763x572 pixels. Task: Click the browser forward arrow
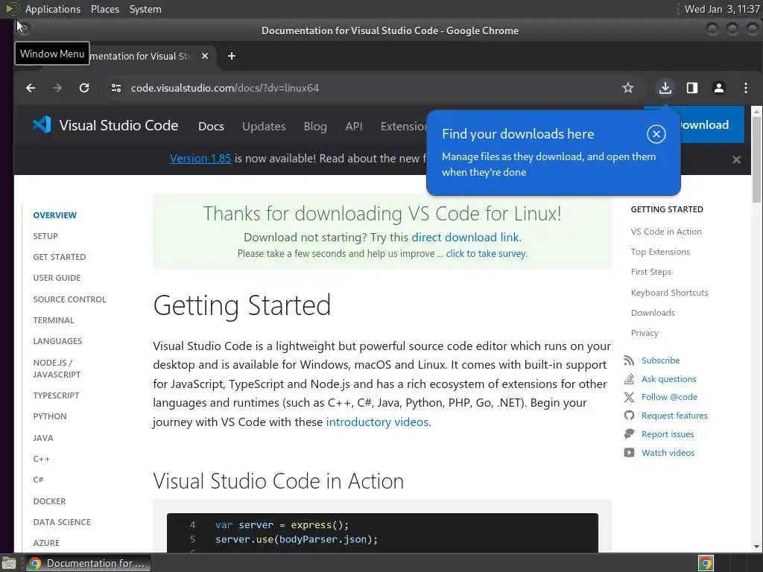pyautogui.click(x=57, y=88)
